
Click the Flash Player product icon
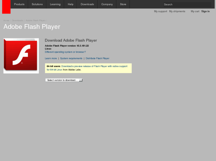pos(21,56)
